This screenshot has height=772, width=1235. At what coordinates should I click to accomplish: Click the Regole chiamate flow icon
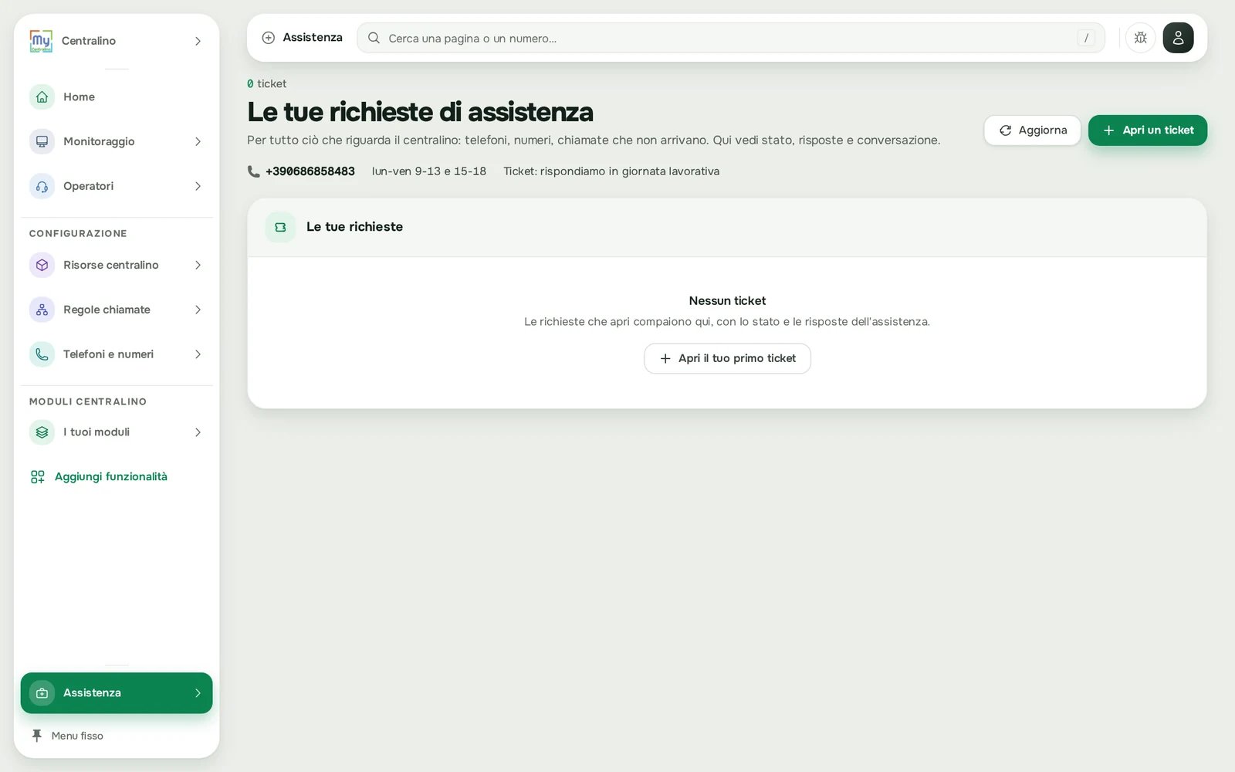click(42, 310)
